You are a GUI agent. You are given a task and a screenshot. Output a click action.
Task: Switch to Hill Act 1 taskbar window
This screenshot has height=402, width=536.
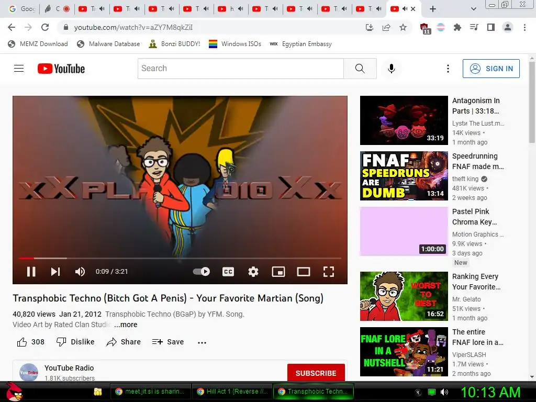(231, 392)
